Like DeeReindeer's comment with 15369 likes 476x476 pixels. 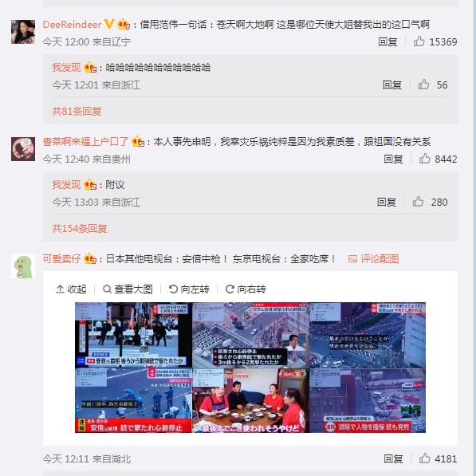point(419,41)
